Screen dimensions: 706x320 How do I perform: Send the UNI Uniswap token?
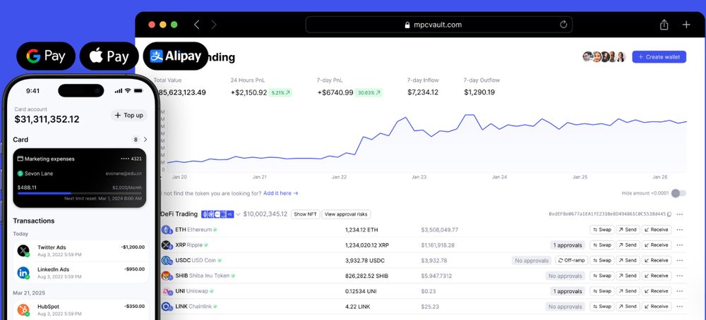click(628, 291)
